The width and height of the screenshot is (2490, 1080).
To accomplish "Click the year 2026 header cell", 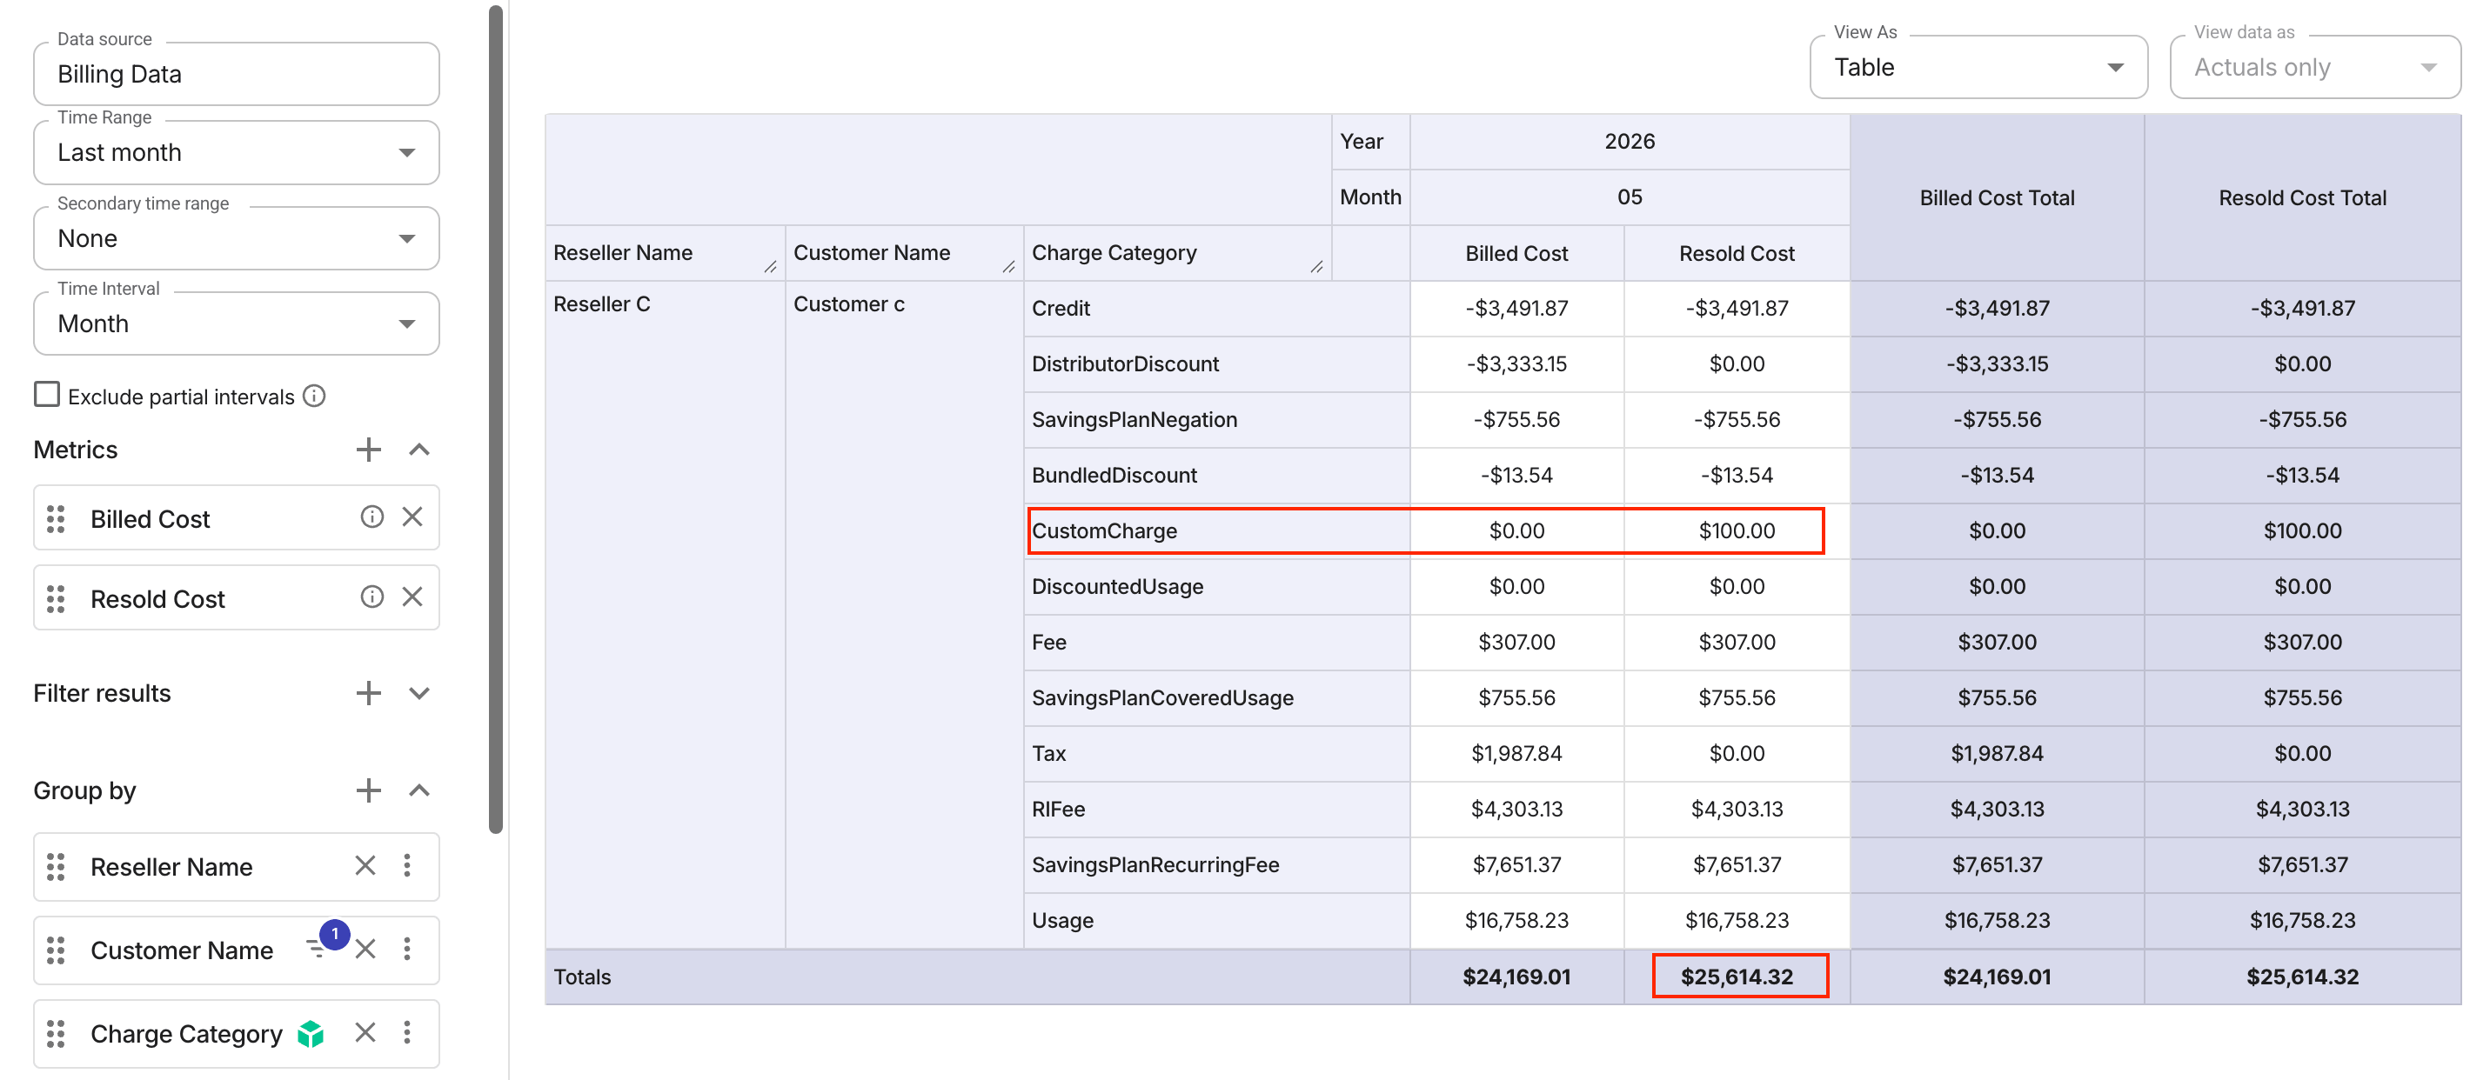I will (x=1630, y=141).
